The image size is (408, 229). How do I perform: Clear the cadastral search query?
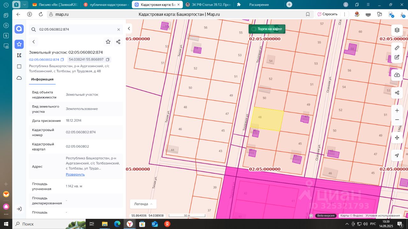pyautogui.click(x=119, y=29)
